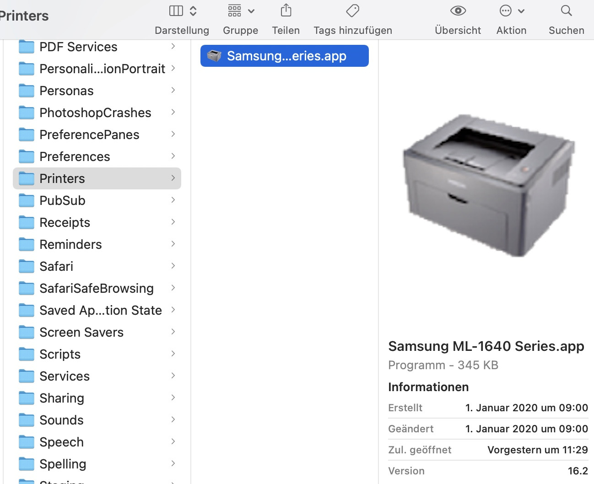Select the Sharing folder name
Viewport: 594px width, 484px height.
point(62,398)
